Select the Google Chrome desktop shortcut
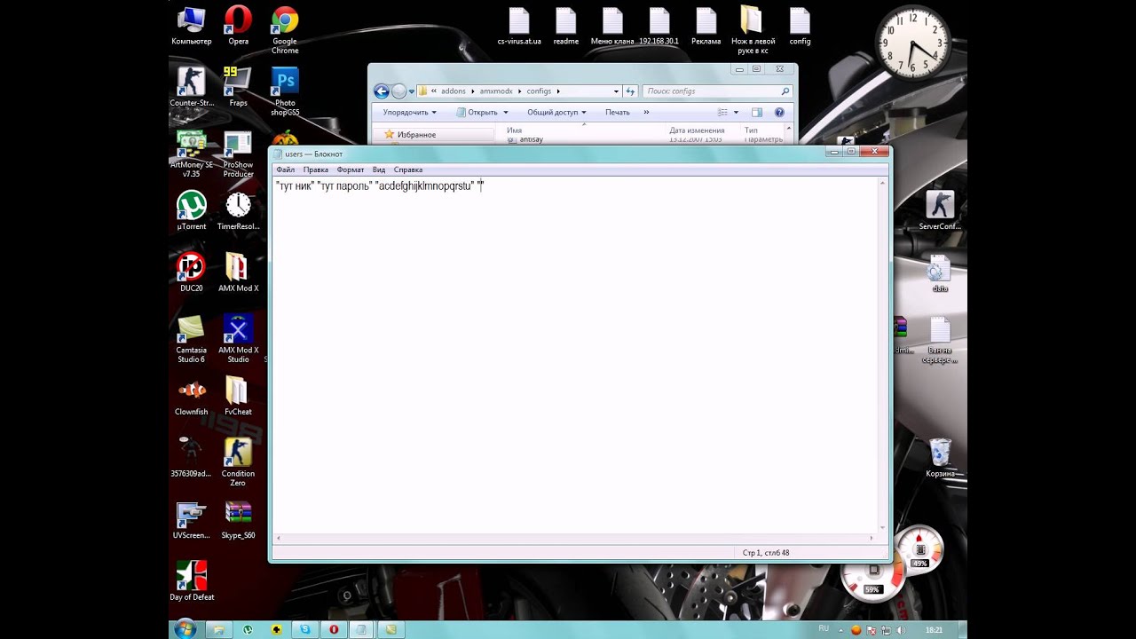The image size is (1136, 639). pyautogui.click(x=285, y=29)
